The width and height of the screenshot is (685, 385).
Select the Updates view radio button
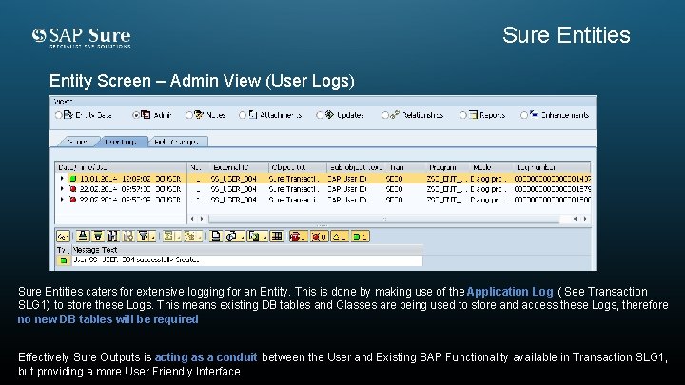click(320, 115)
